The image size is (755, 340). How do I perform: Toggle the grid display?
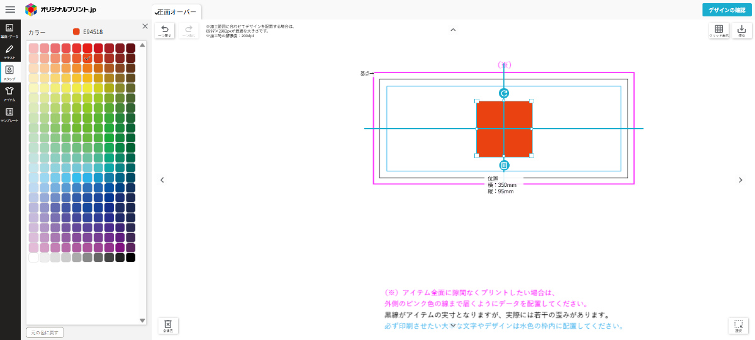tap(719, 31)
